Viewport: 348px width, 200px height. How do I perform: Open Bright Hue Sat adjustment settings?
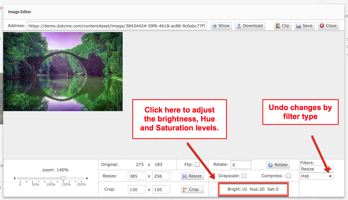253,189
